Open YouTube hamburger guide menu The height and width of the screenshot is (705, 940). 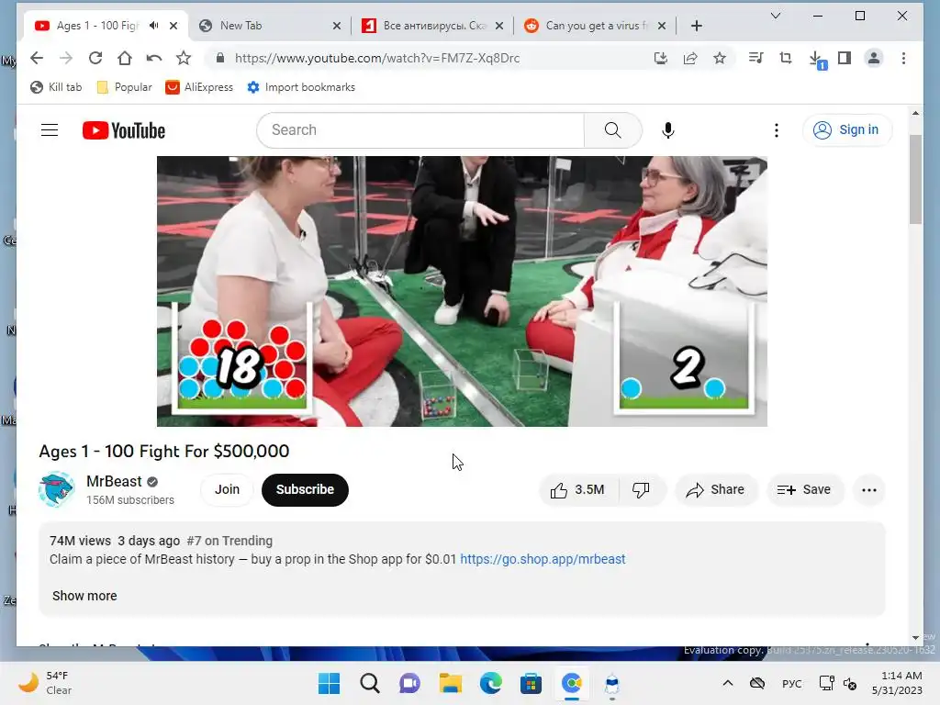point(50,130)
